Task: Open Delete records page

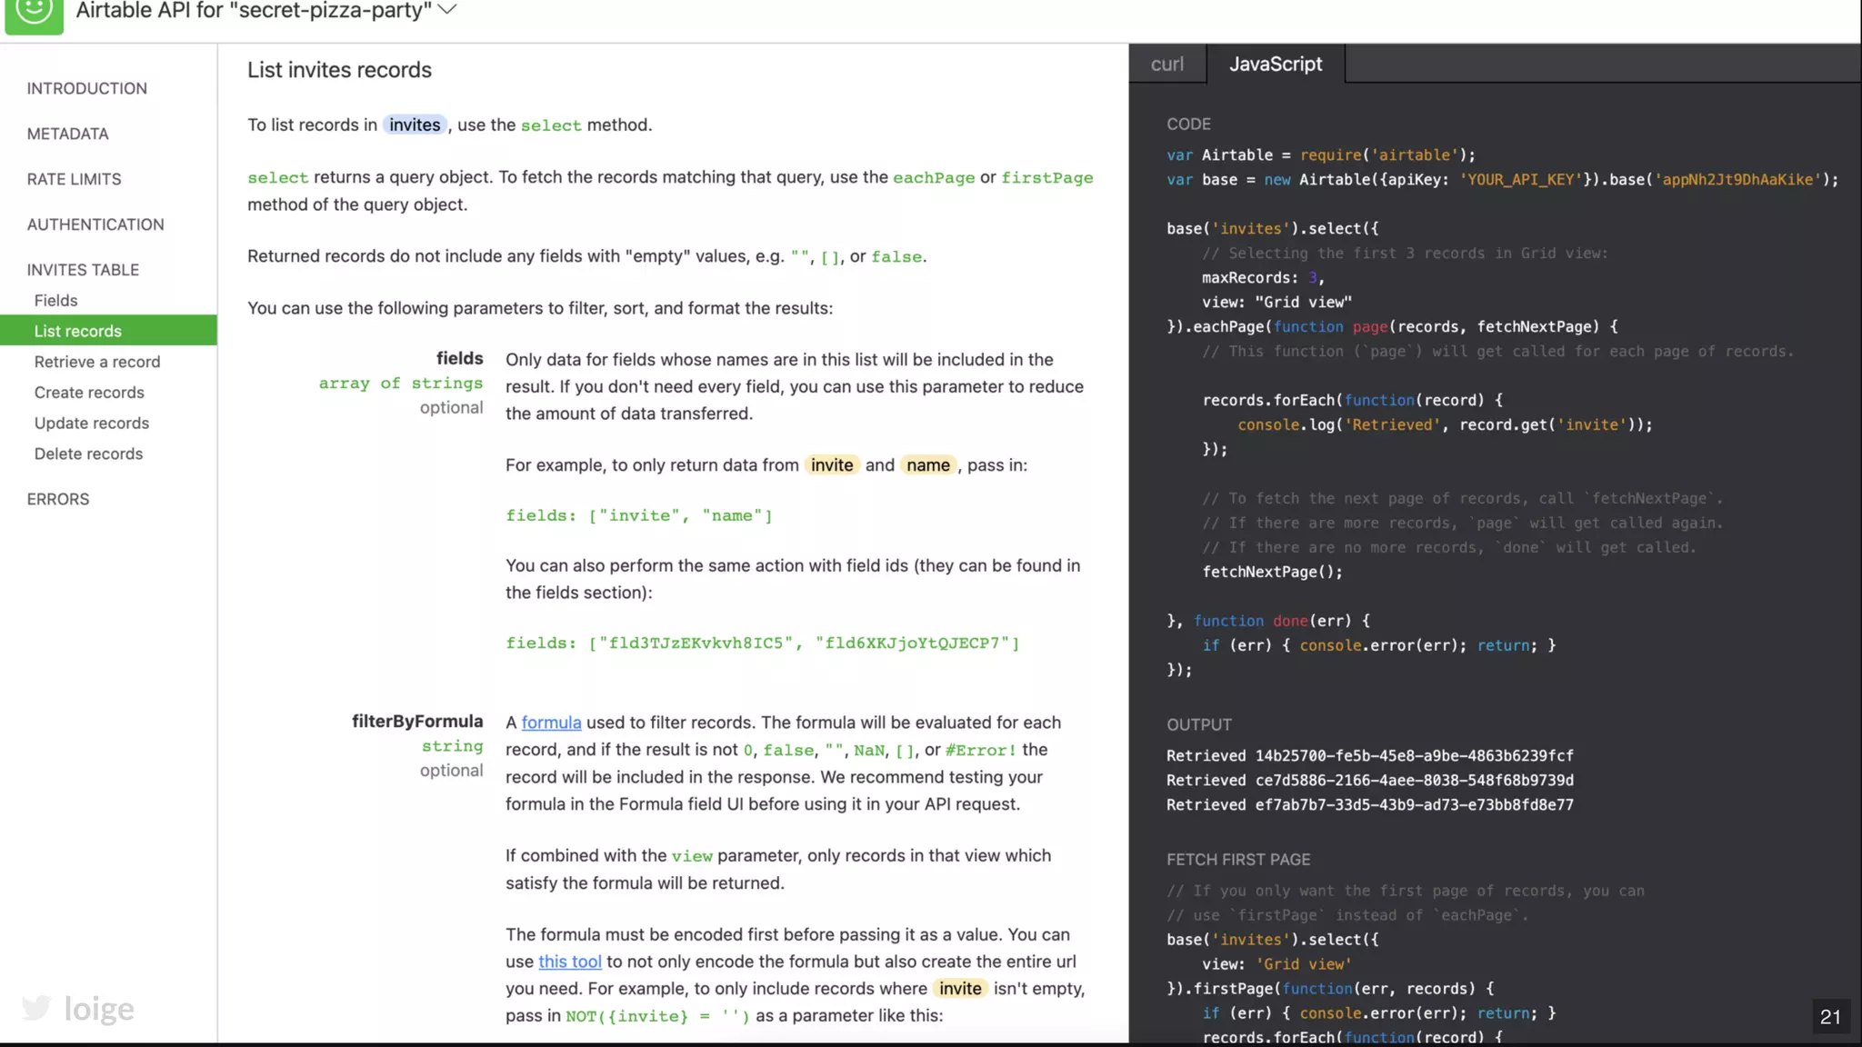Action: pos(88,454)
